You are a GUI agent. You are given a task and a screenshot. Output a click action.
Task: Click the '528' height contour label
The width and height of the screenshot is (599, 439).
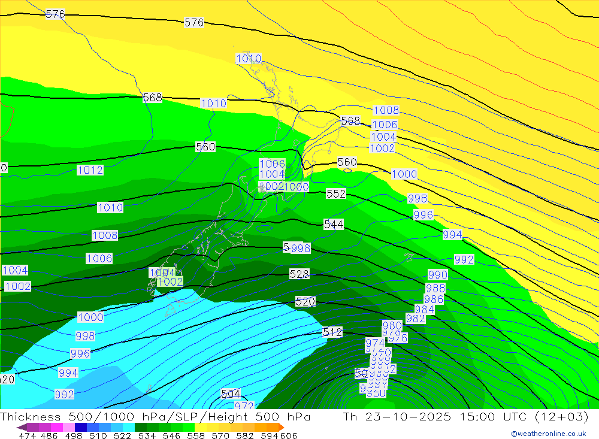click(x=299, y=274)
